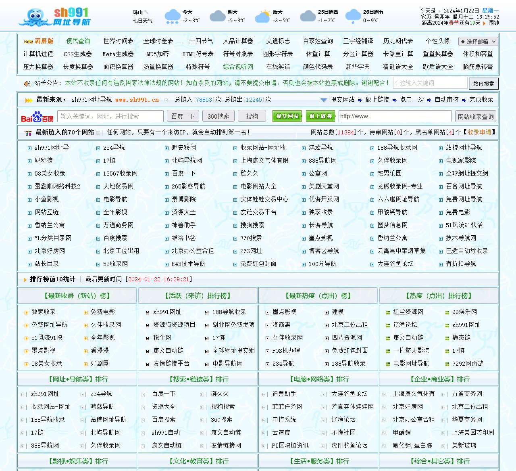Viewport: 516px width, 471px height.
Task: Open POS机办理 in 最新热度榜
Action: click(x=286, y=351)
